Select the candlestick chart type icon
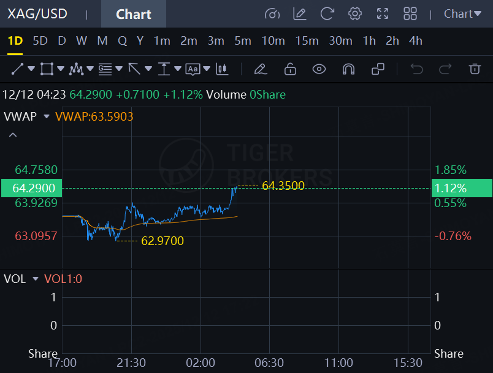Image resolution: width=493 pixels, height=373 pixels. 222,69
